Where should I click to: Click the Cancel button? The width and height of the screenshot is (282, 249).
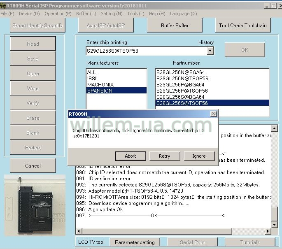(33, 165)
